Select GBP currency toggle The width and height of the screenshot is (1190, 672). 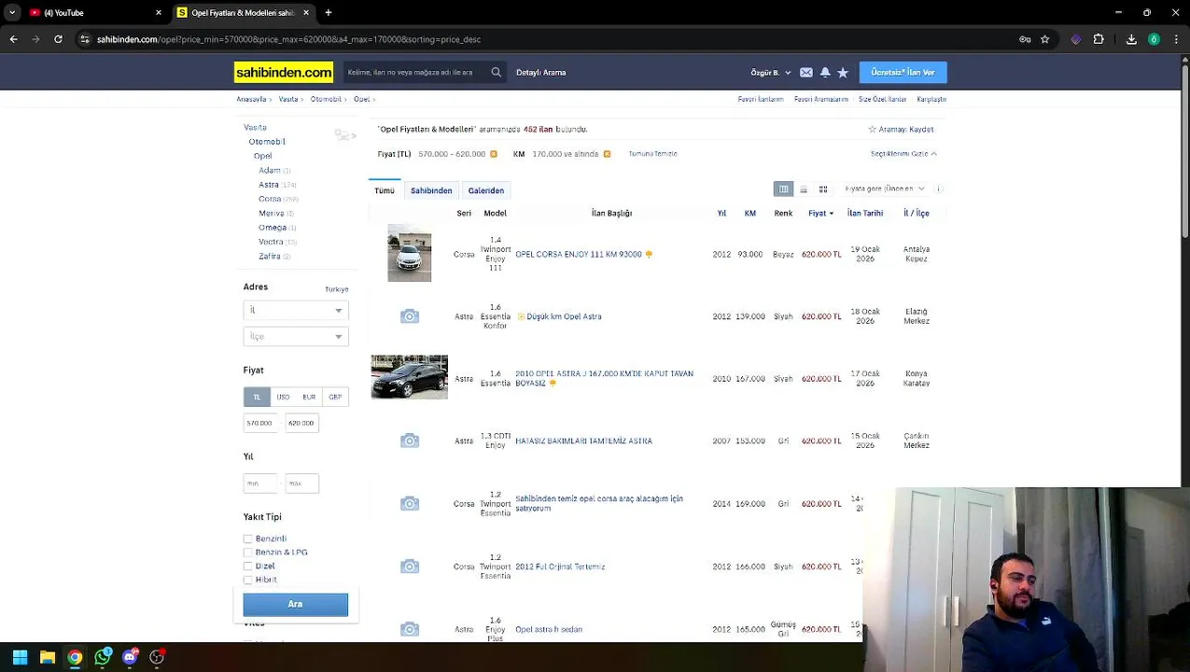[335, 397]
